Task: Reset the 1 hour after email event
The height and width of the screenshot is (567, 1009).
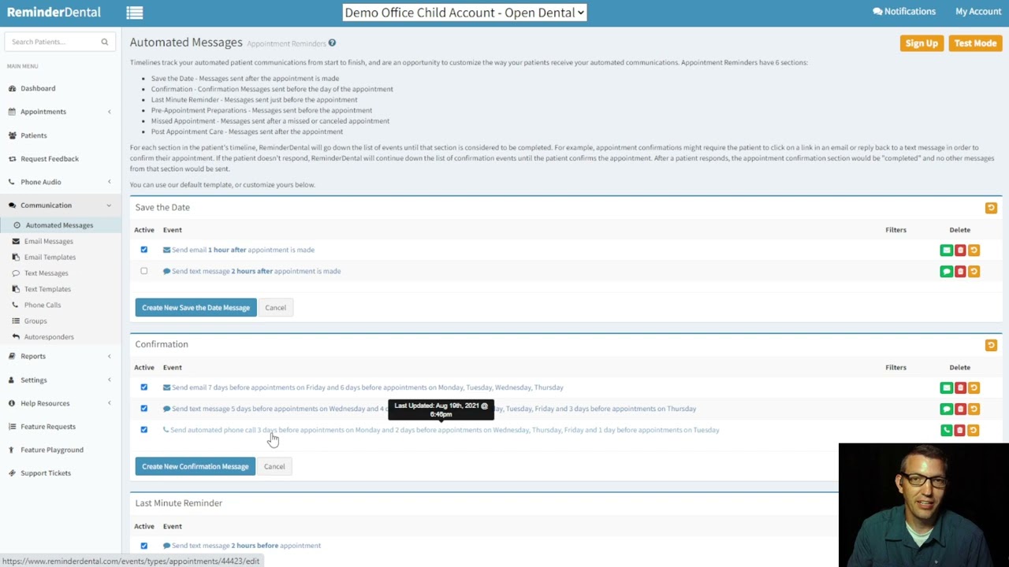Action: tap(974, 250)
